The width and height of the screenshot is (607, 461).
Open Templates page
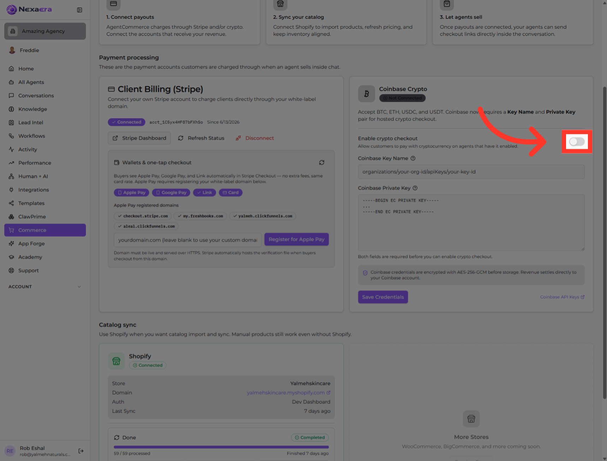pos(45,203)
